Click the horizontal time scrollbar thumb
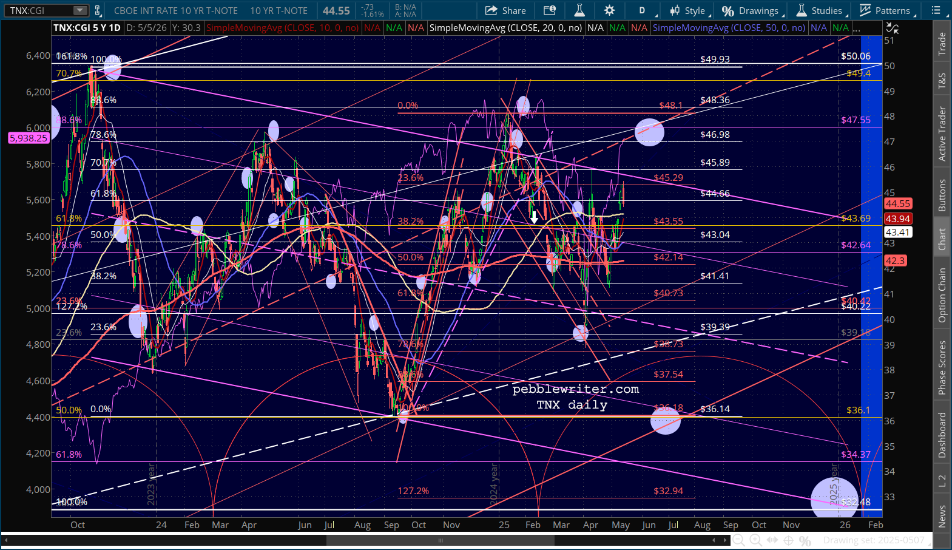 point(441,540)
